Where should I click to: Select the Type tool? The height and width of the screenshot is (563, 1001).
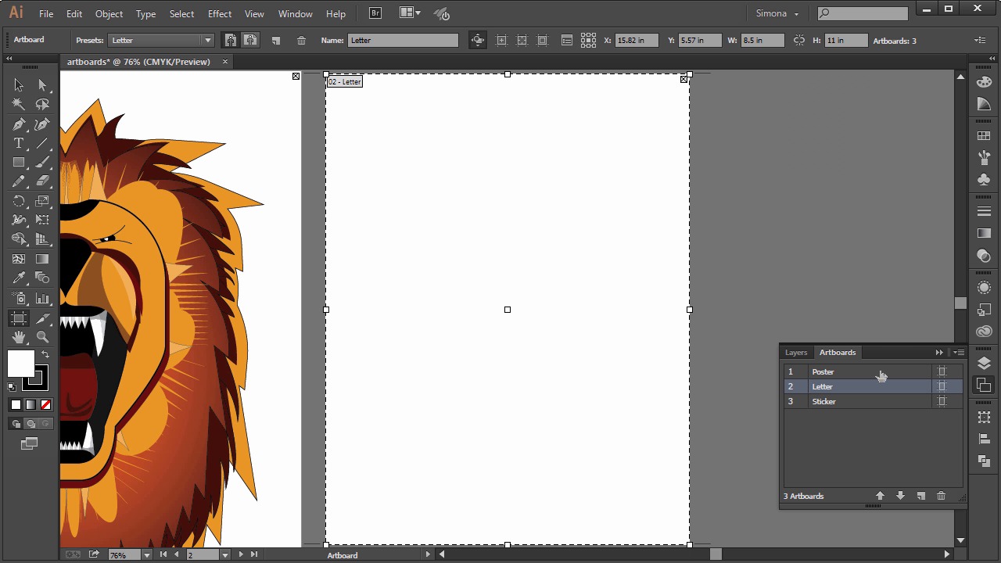19,144
